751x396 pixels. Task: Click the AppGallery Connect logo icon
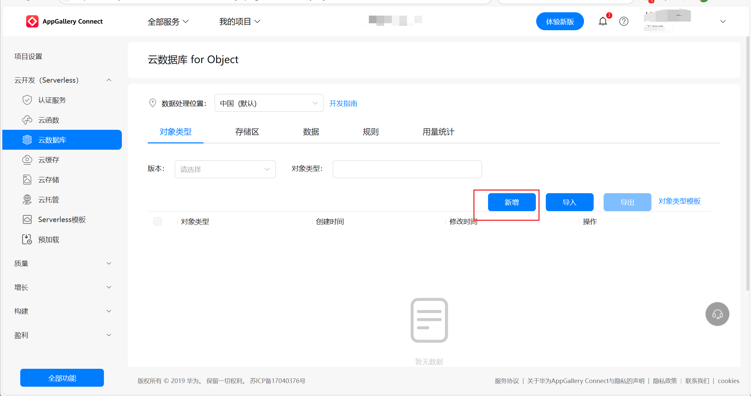point(32,22)
